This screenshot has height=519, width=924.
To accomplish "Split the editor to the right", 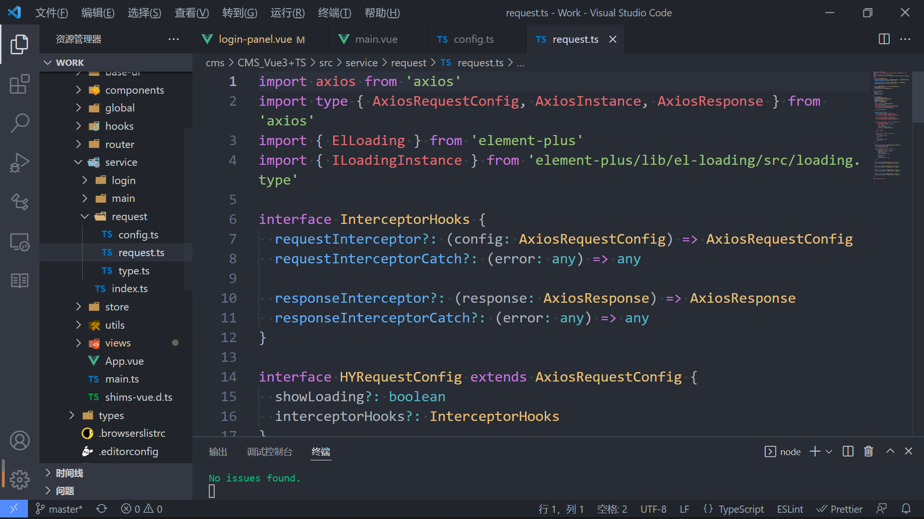I will click(884, 39).
